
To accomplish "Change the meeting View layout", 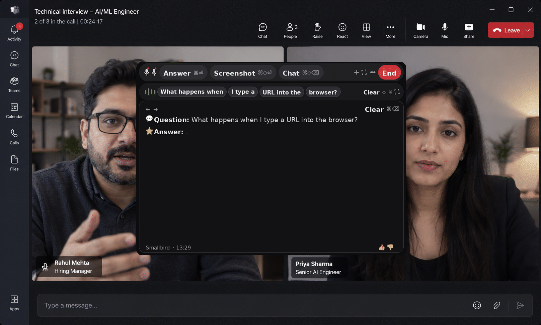I will click(x=366, y=30).
